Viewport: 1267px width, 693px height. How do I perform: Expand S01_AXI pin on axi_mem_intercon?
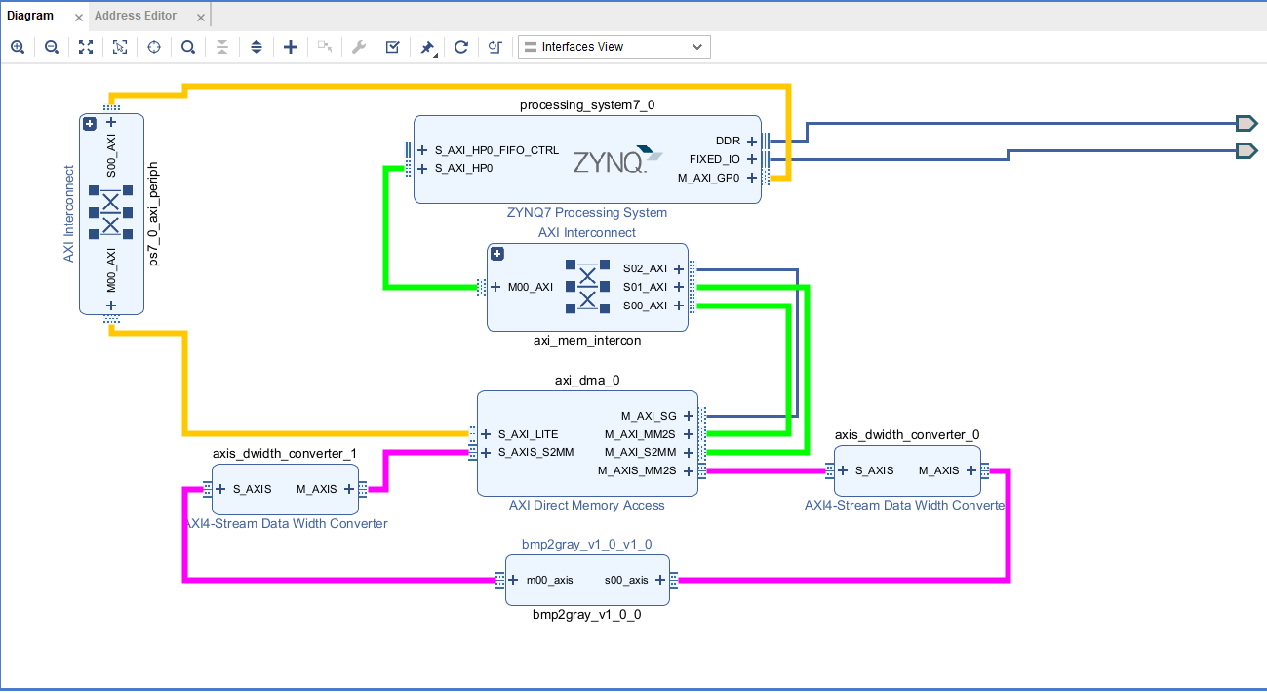pos(679,287)
